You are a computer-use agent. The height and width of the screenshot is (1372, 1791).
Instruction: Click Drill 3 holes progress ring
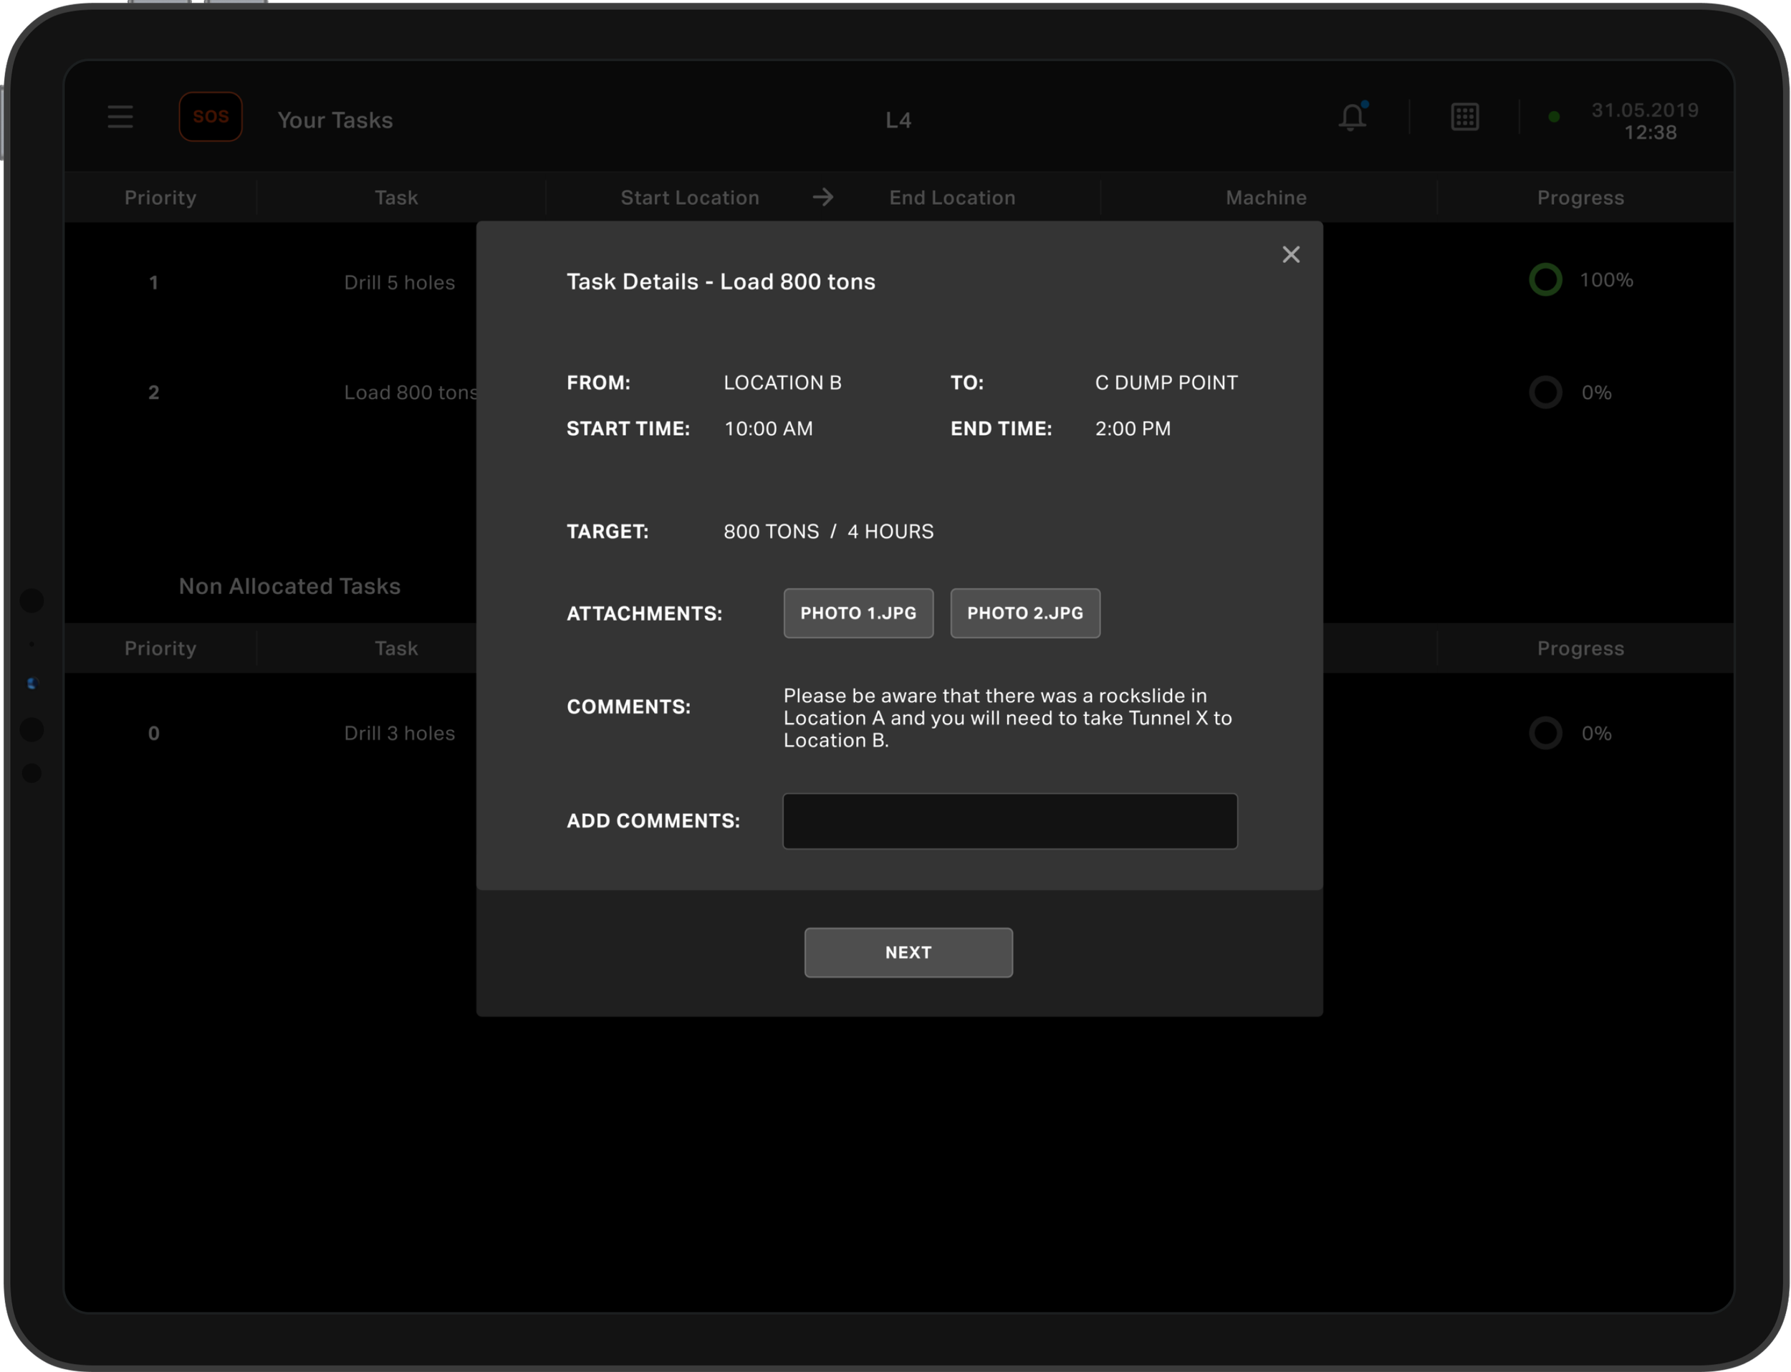tap(1545, 734)
